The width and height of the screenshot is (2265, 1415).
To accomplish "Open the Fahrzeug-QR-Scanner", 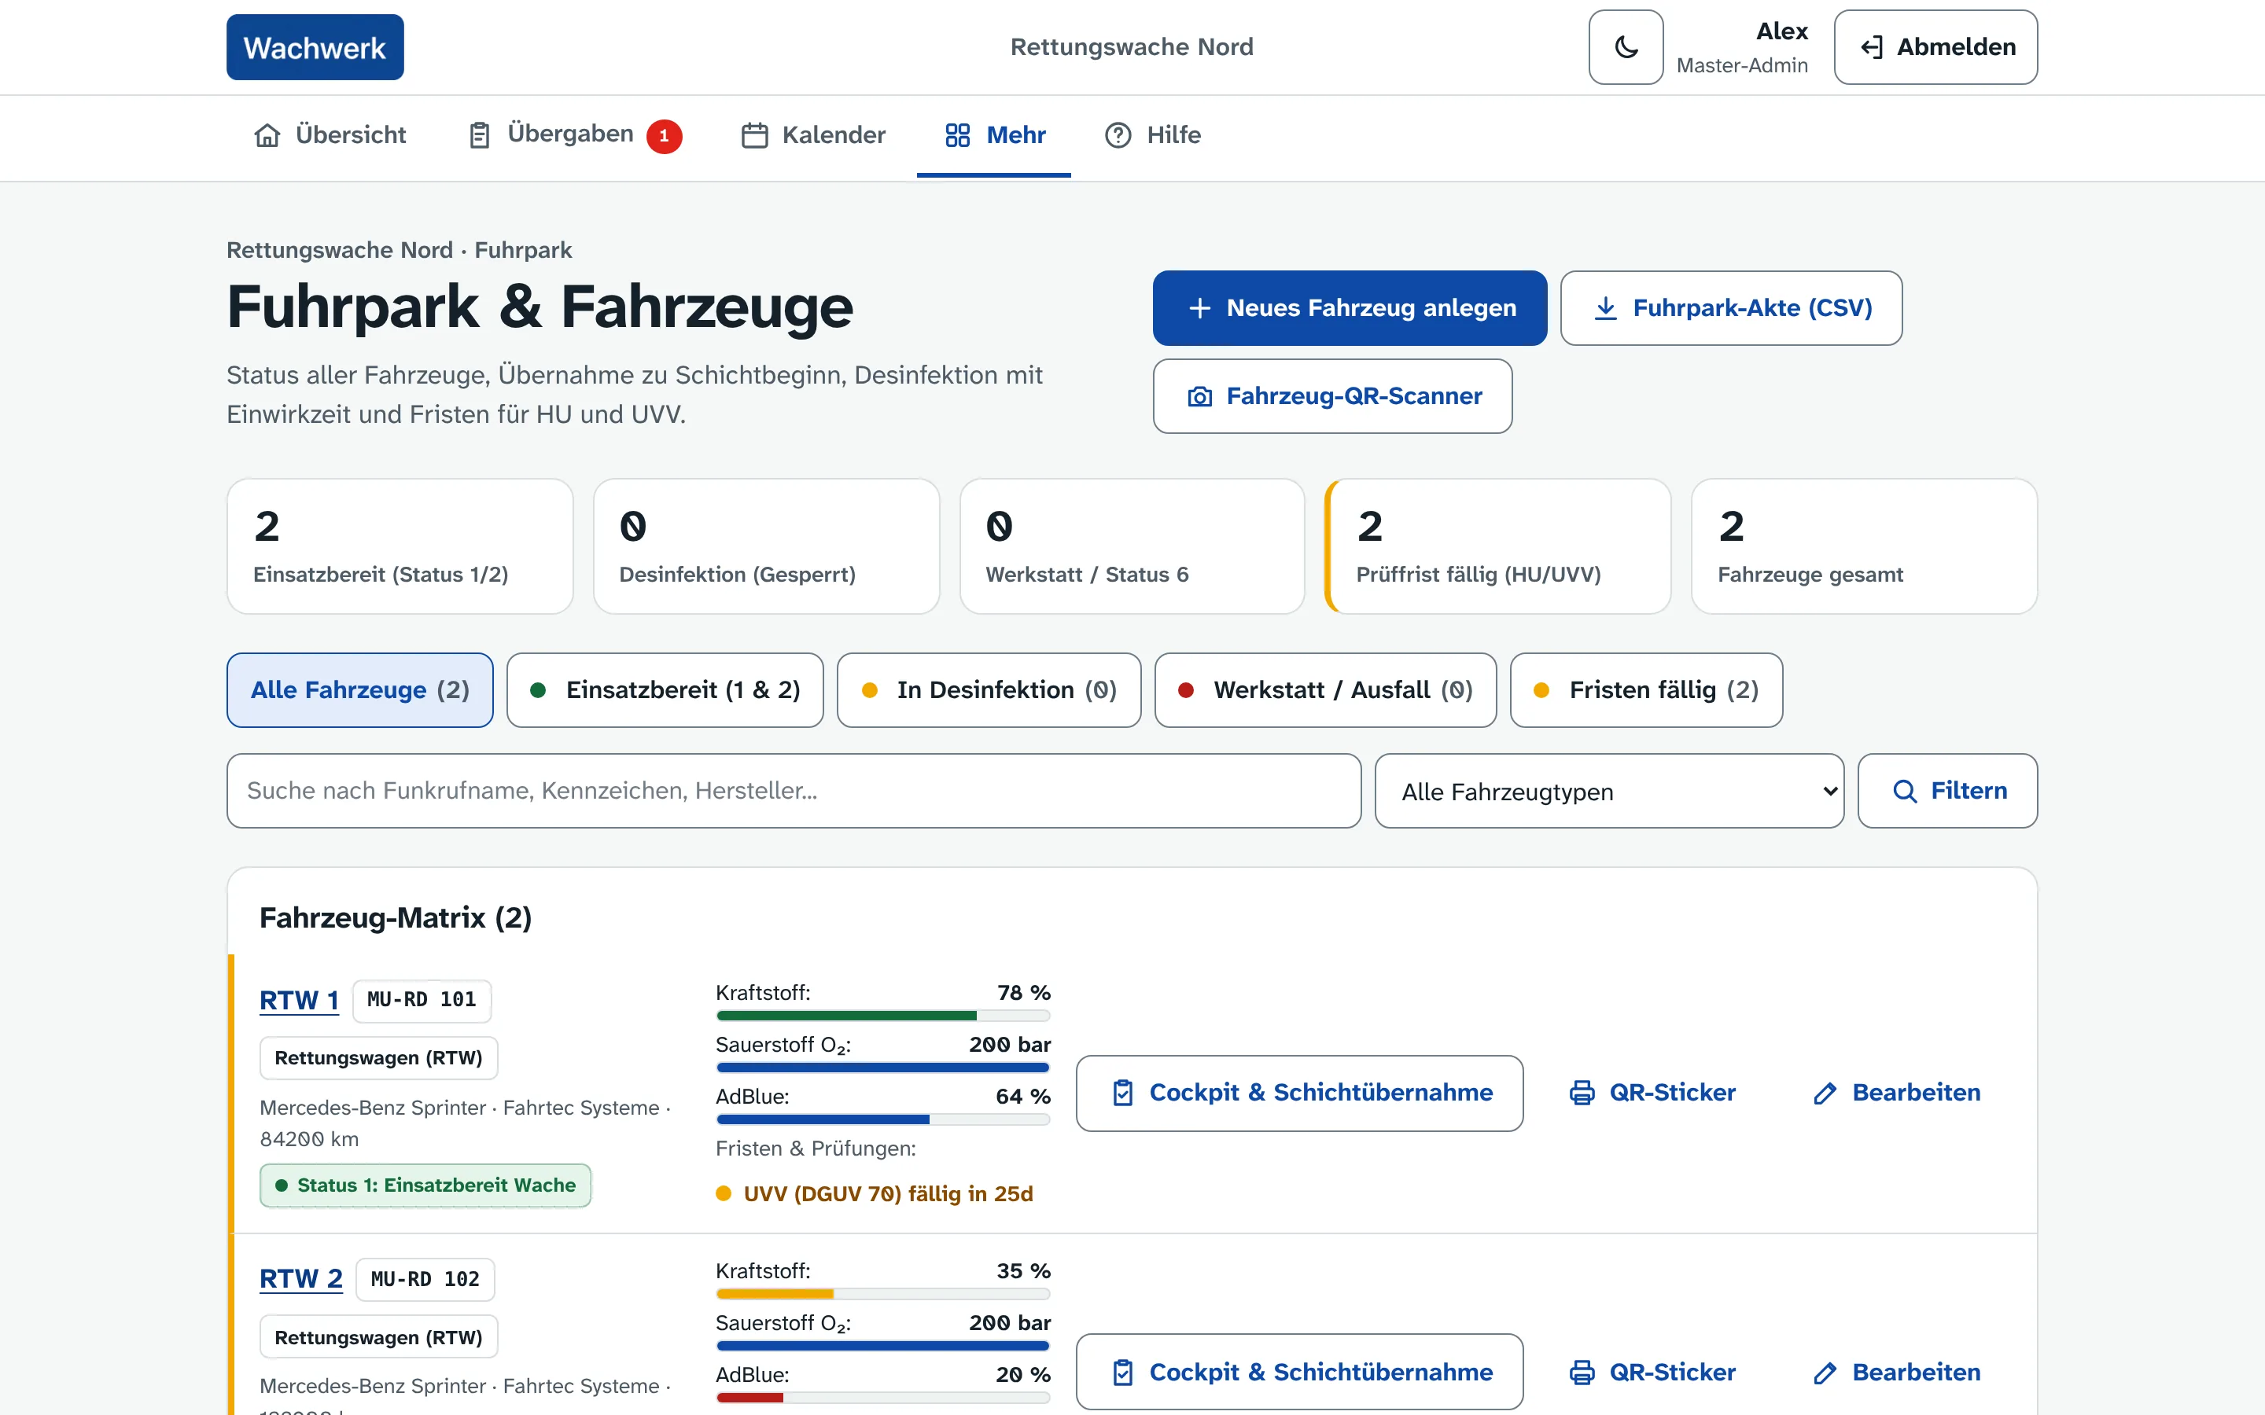I will (1331, 396).
